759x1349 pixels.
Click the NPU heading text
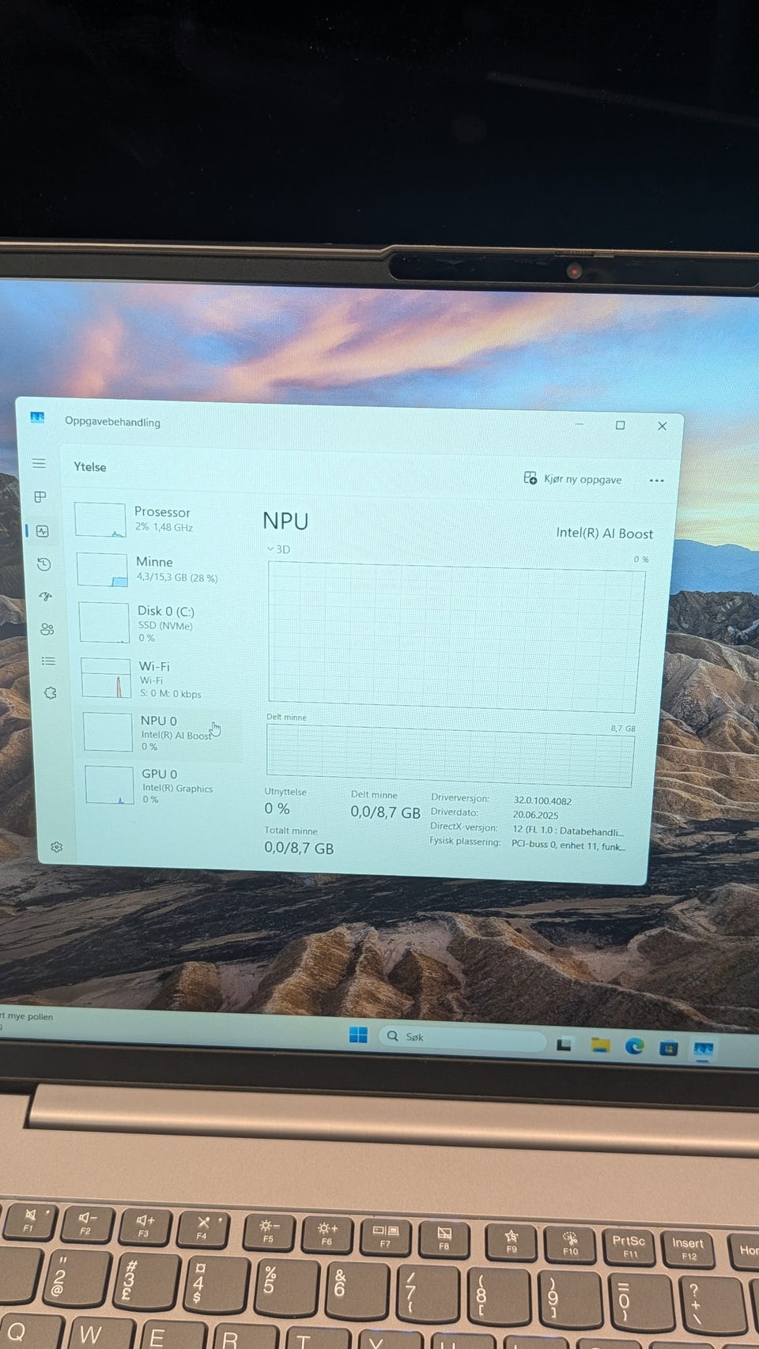tap(285, 521)
